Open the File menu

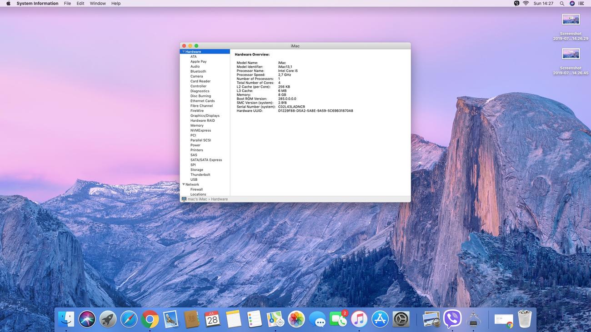pyautogui.click(x=67, y=3)
